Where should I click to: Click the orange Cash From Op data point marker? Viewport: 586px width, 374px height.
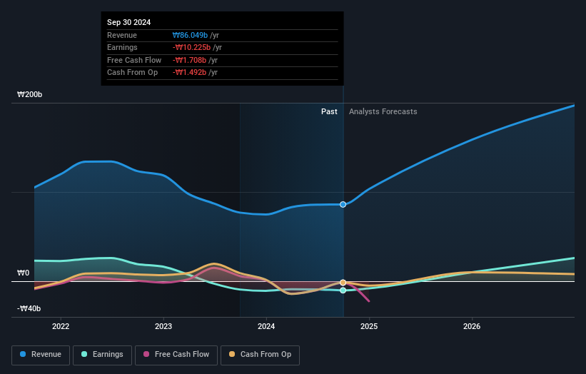click(x=343, y=283)
